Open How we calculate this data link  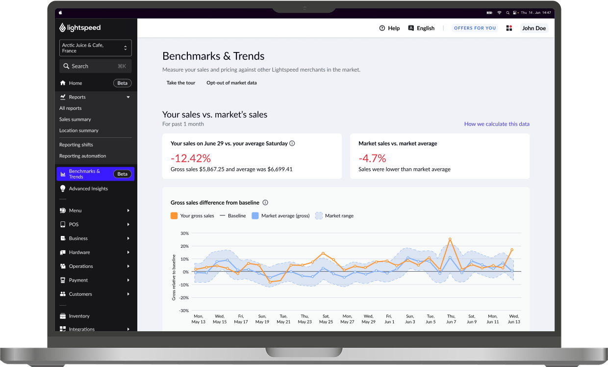tap(497, 124)
